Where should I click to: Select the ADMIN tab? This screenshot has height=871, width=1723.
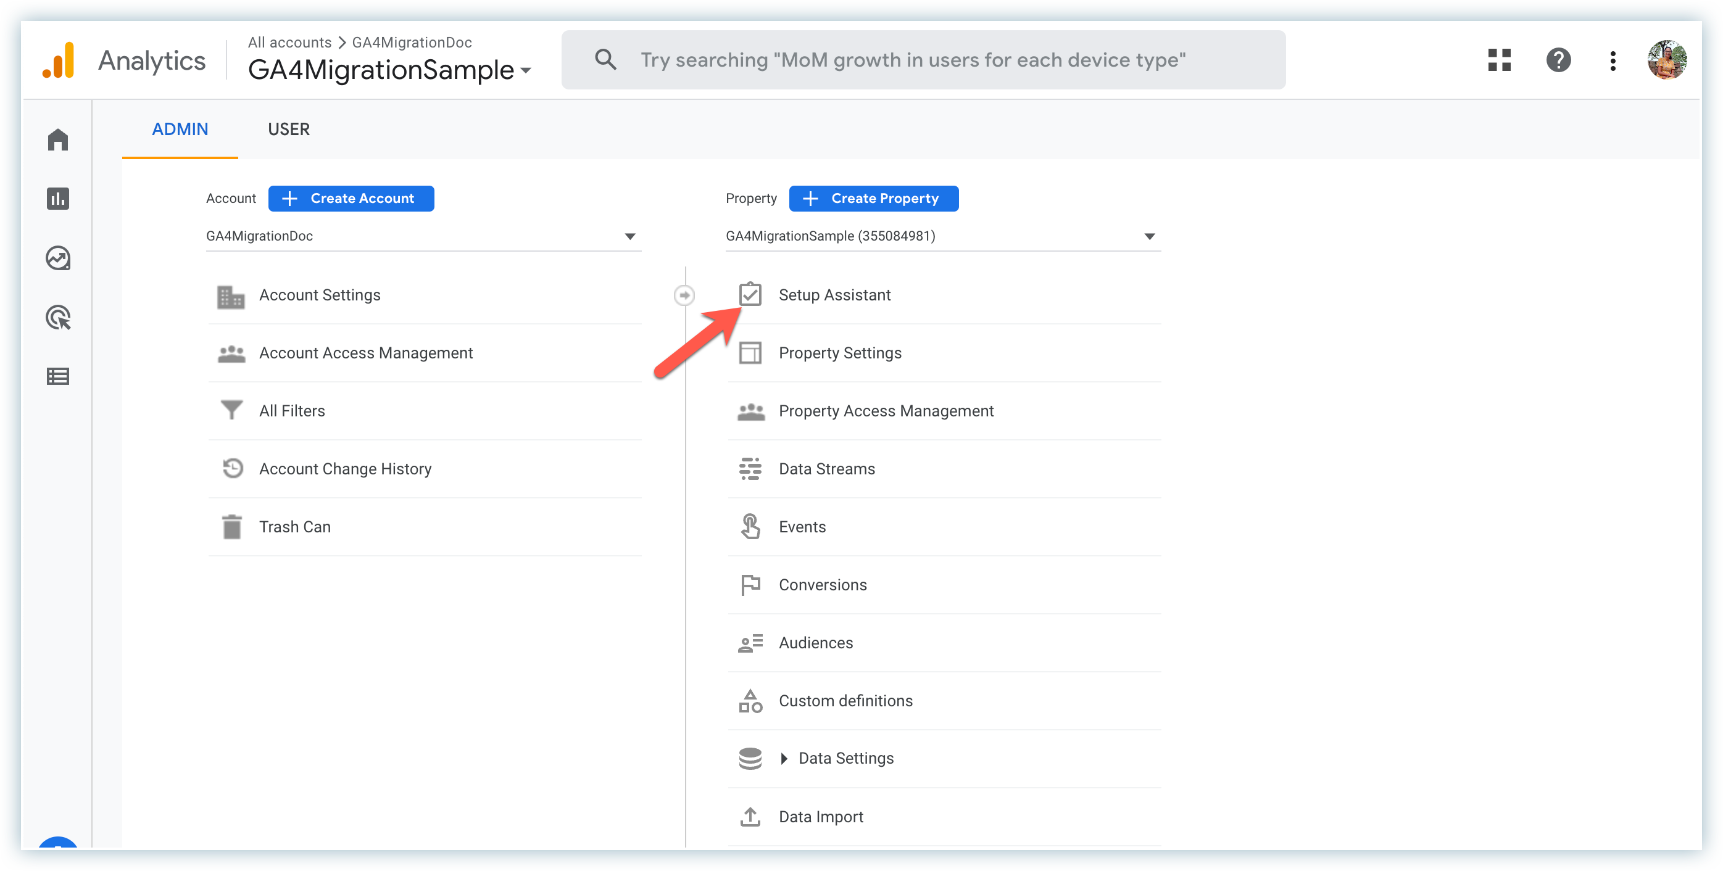(179, 129)
